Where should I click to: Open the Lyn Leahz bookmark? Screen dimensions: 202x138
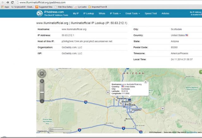pos(80,7)
